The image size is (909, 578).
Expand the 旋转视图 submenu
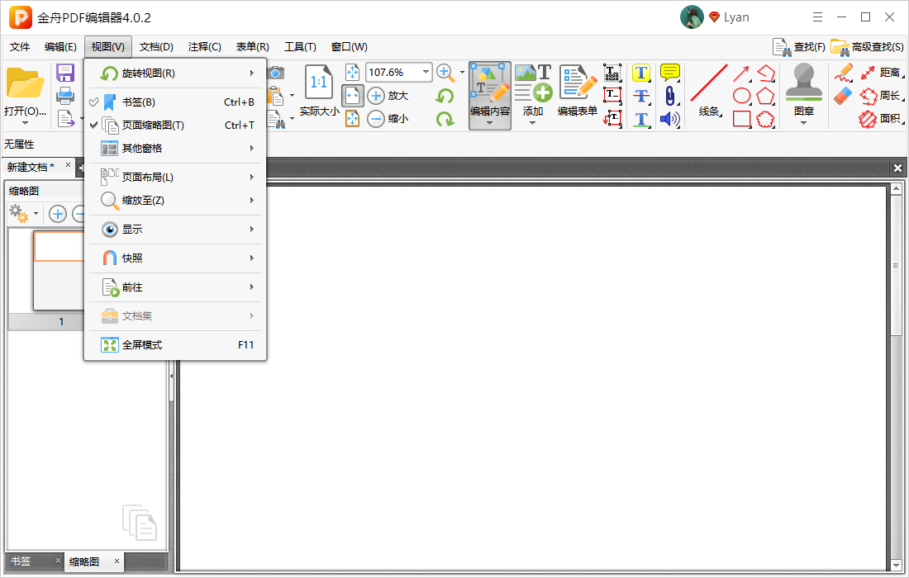tap(175, 73)
